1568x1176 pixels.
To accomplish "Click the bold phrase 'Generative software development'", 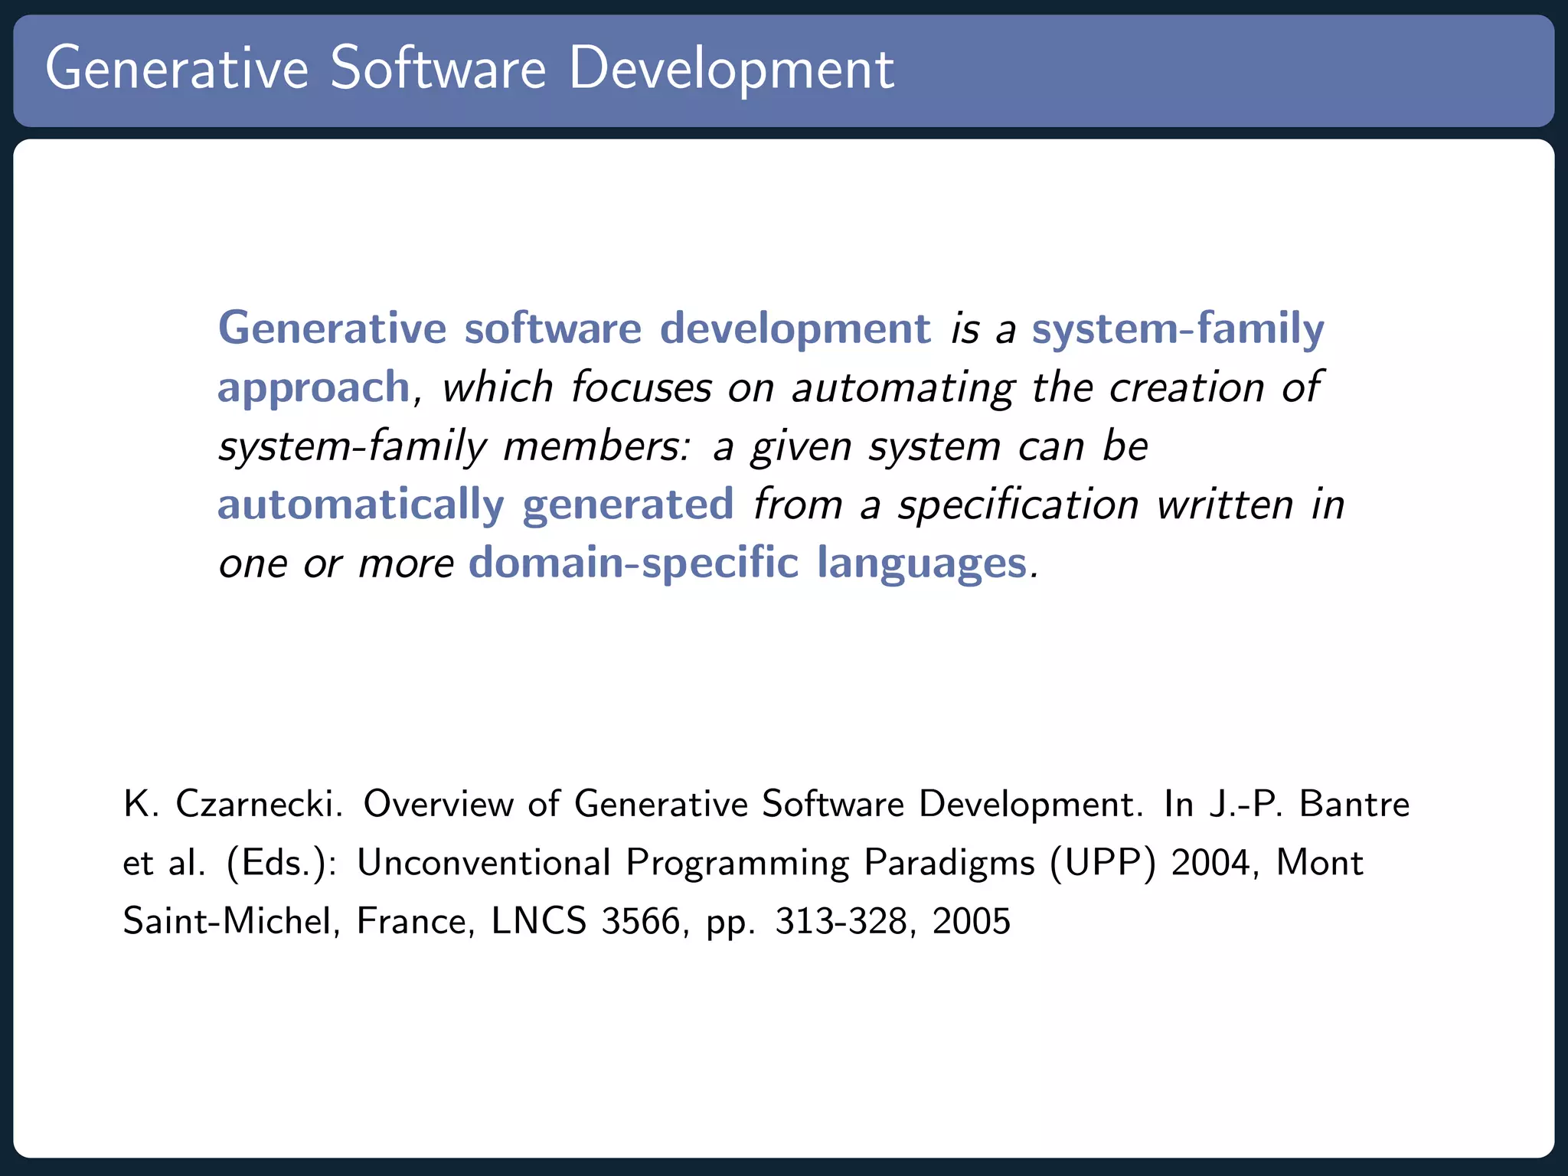I will [x=574, y=329].
